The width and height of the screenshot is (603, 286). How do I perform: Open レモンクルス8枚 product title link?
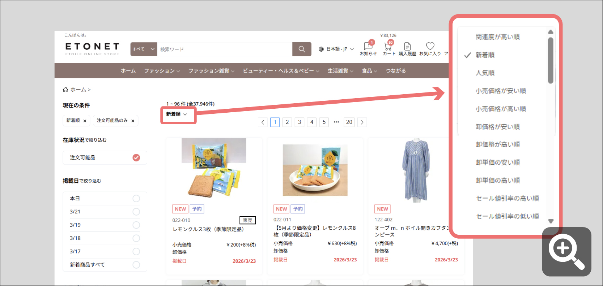(x=315, y=231)
